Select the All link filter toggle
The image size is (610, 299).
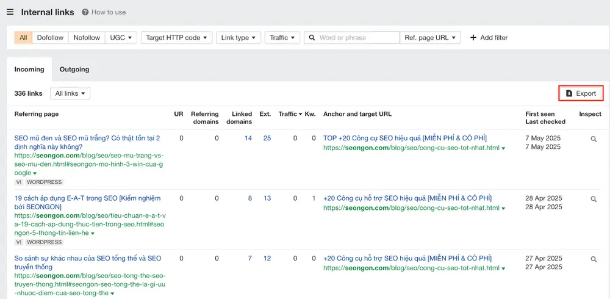pos(23,38)
